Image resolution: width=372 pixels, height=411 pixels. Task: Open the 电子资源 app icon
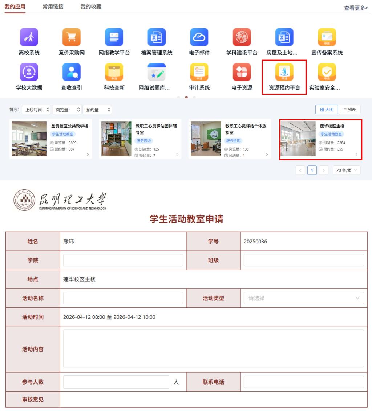tap(242, 73)
